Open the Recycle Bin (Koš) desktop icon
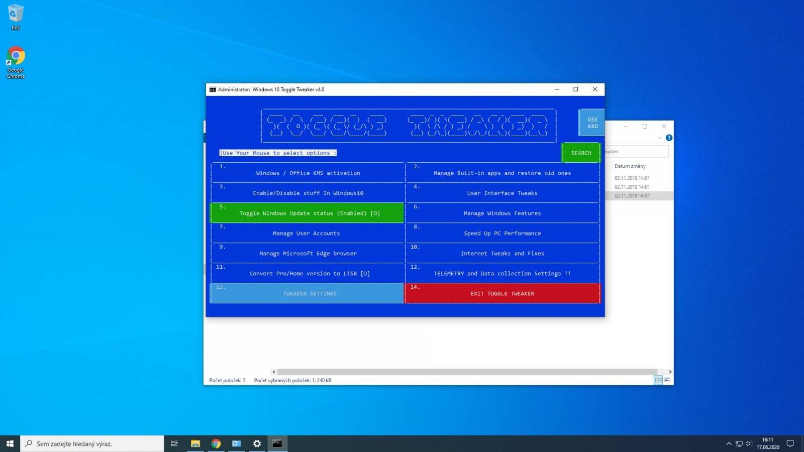Viewport: 804px width, 452px height. pos(16,17)
